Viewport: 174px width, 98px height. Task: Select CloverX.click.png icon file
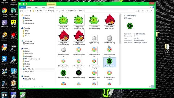[79, 51]
